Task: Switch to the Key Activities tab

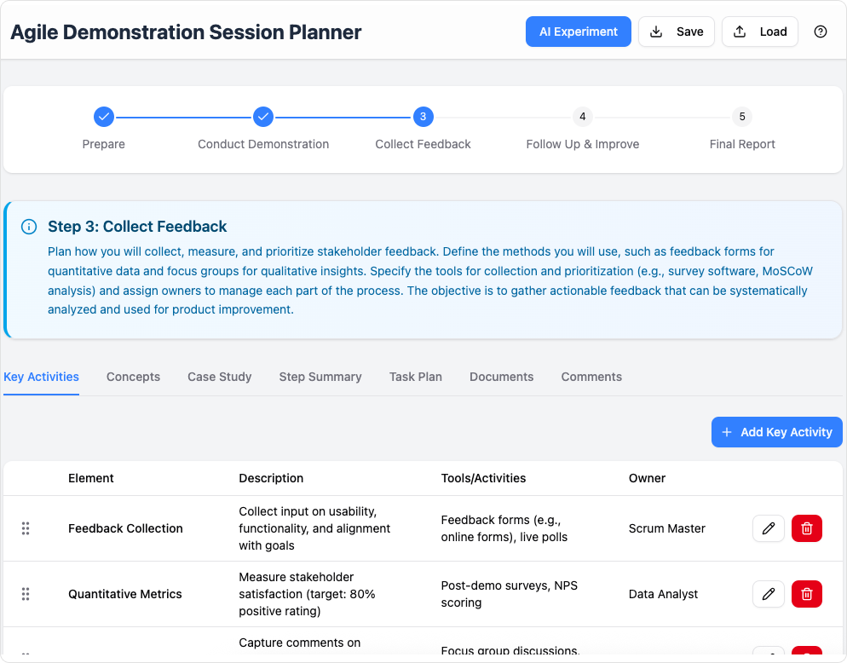Action: tap(41, 377)
